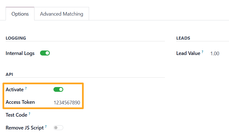229x137 pixels.
Task: Click the Lead Value label
Action: tap(188, 53)
